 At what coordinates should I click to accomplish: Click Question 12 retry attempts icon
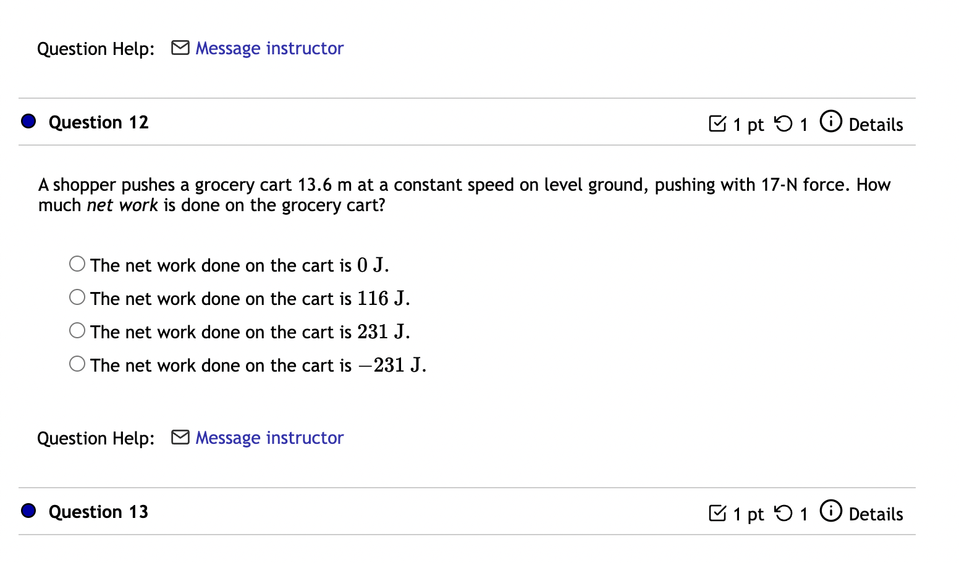point(783,124)
